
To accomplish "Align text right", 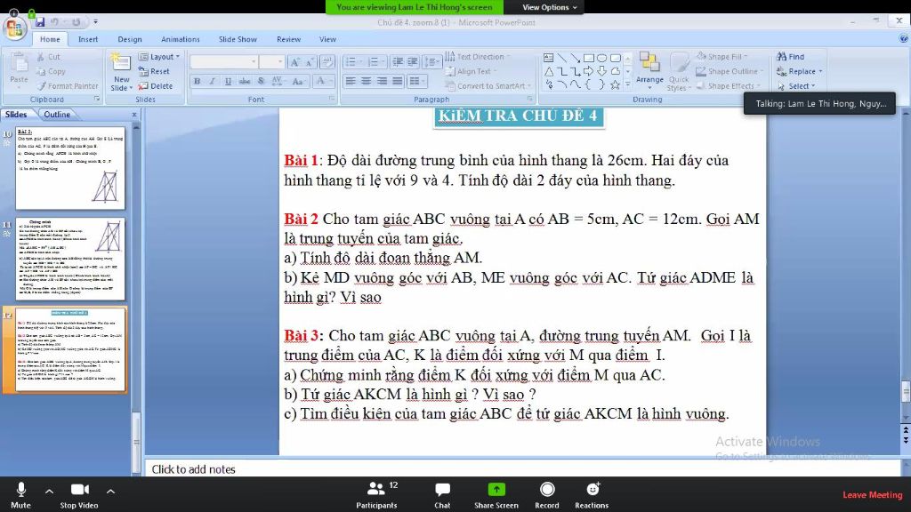I will tap(382, 81).
